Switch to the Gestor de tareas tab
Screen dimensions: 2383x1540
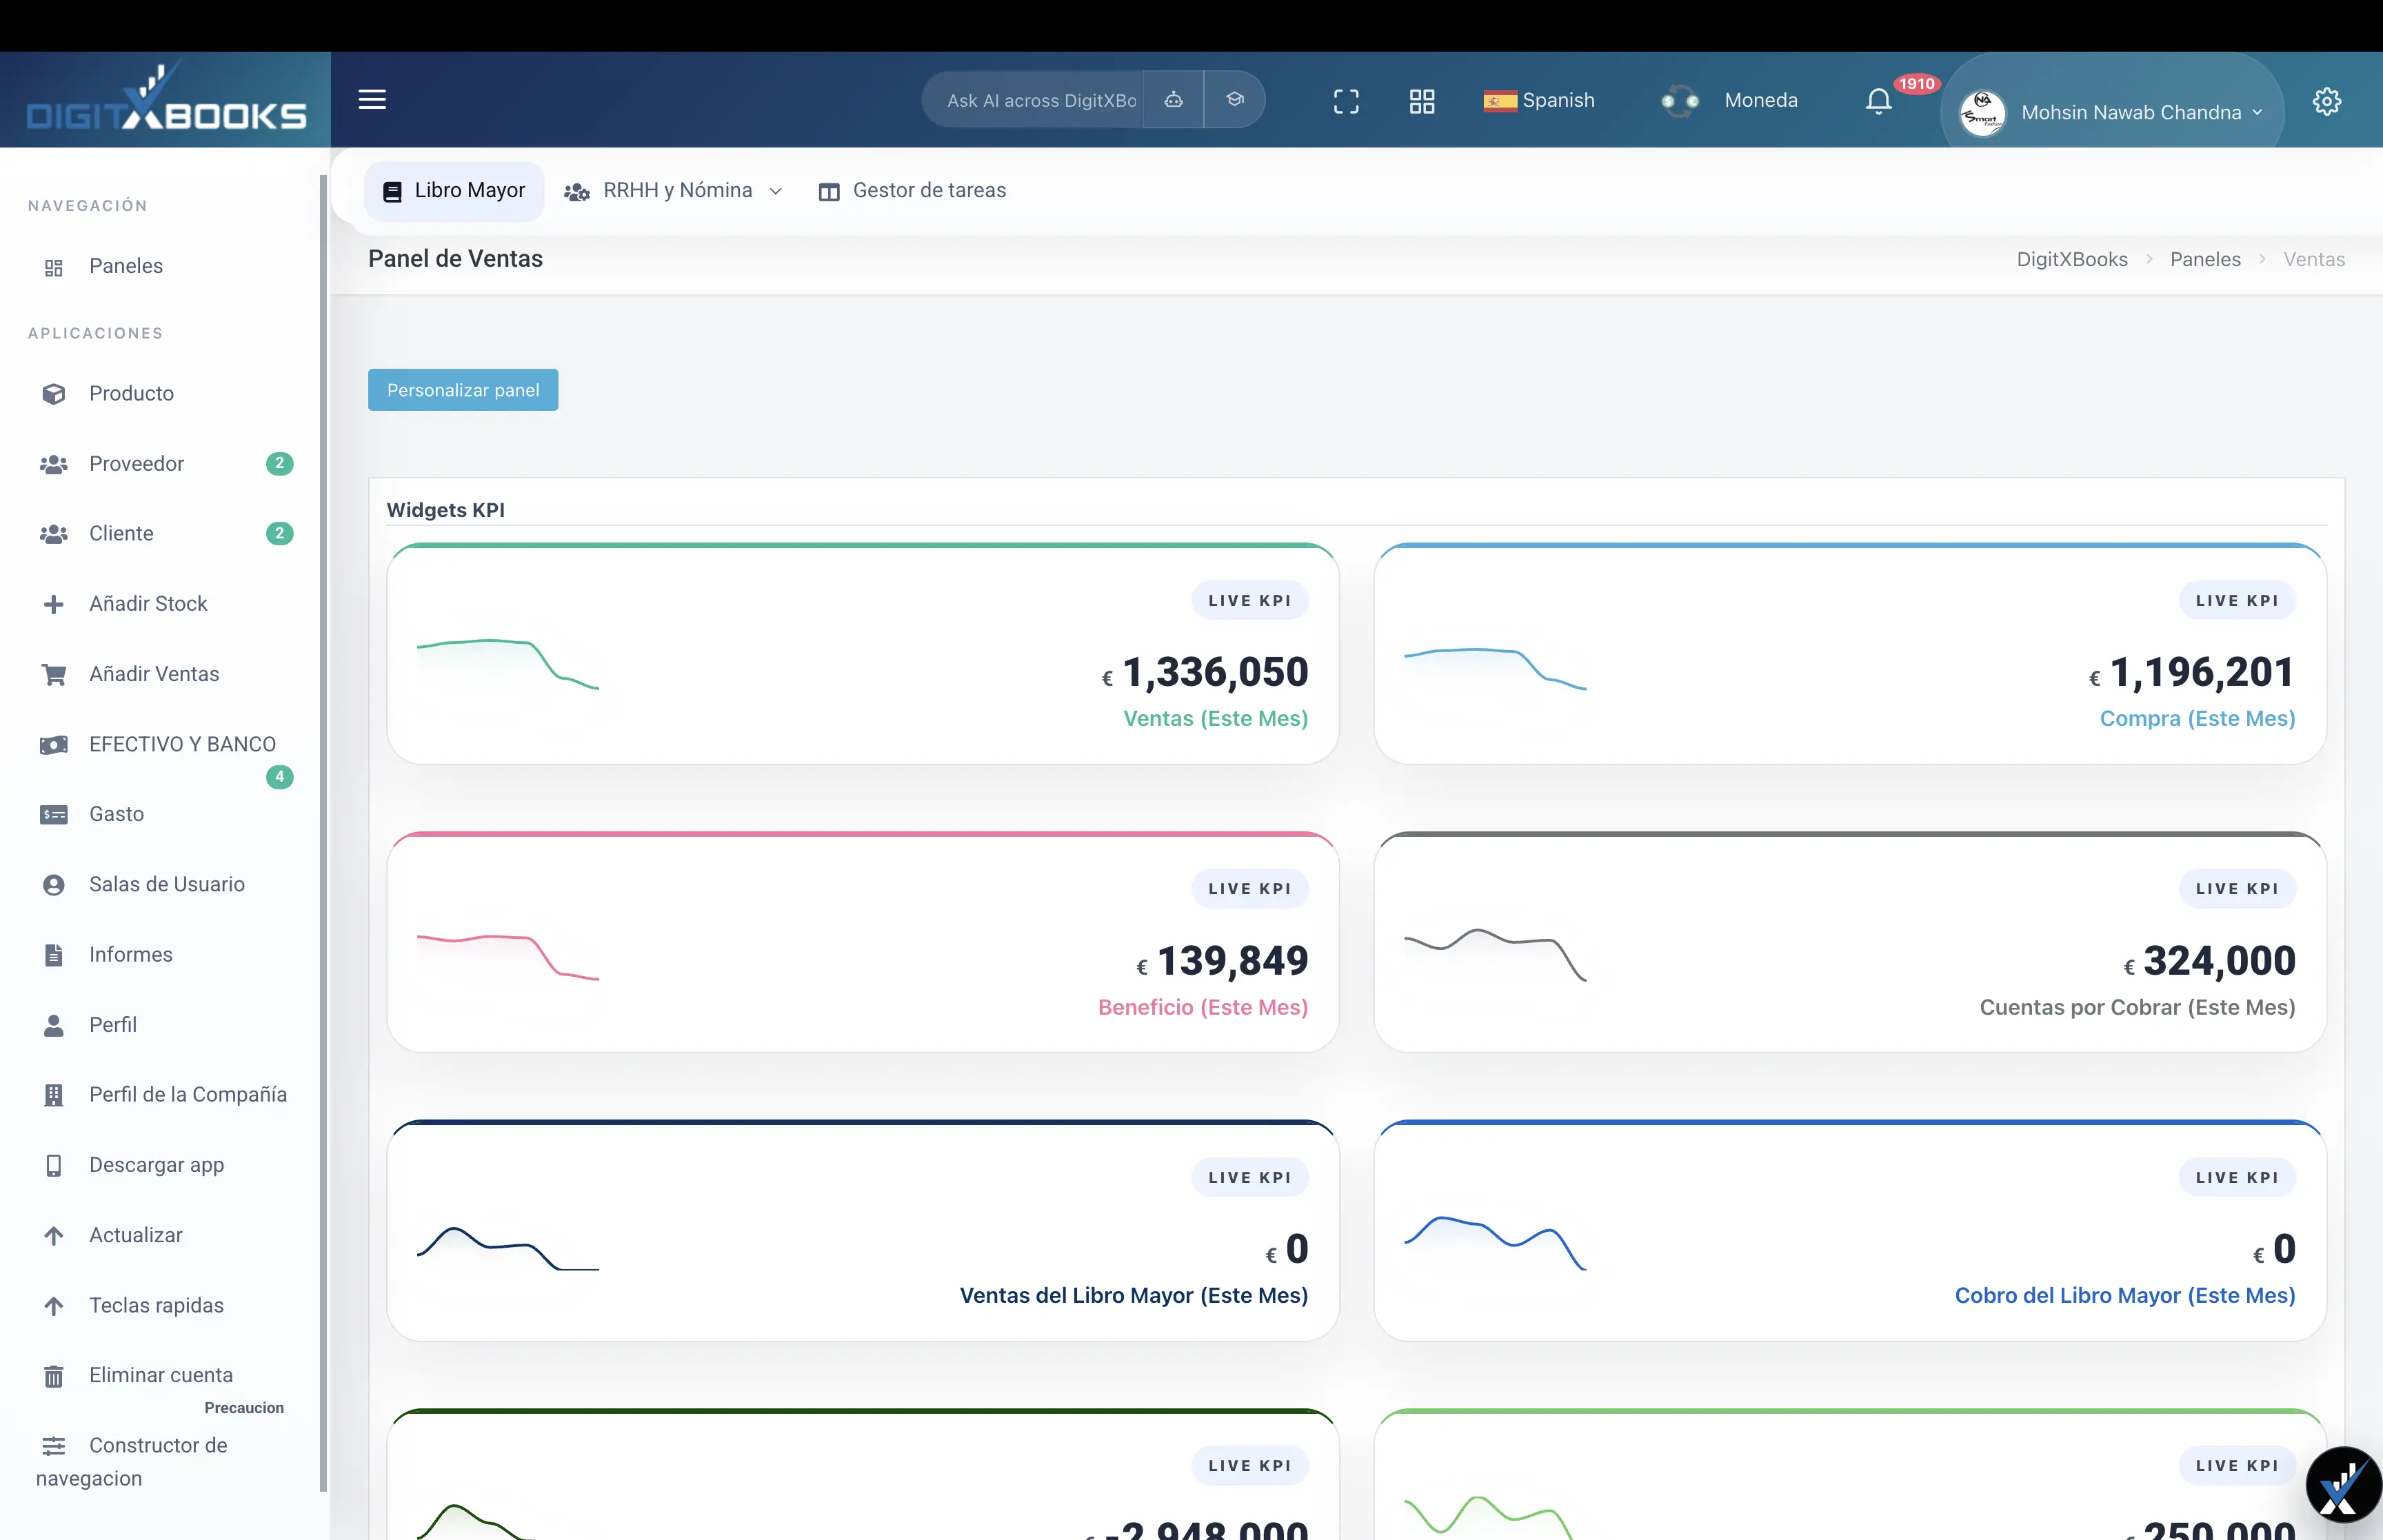tap(912, 190)
